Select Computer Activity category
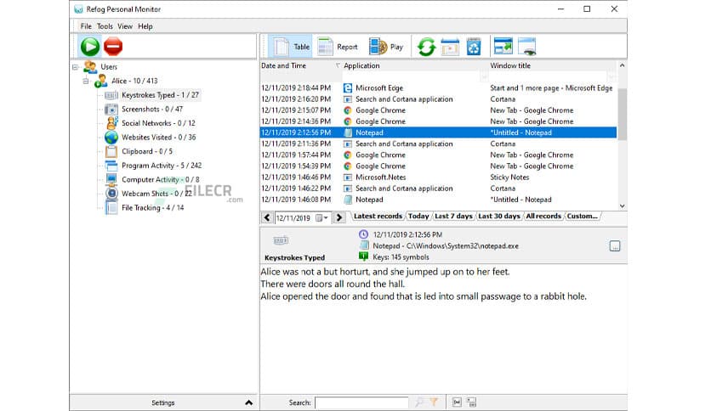Image resolution: width=711 pixels, height=411 pixels. click(161, 179)
